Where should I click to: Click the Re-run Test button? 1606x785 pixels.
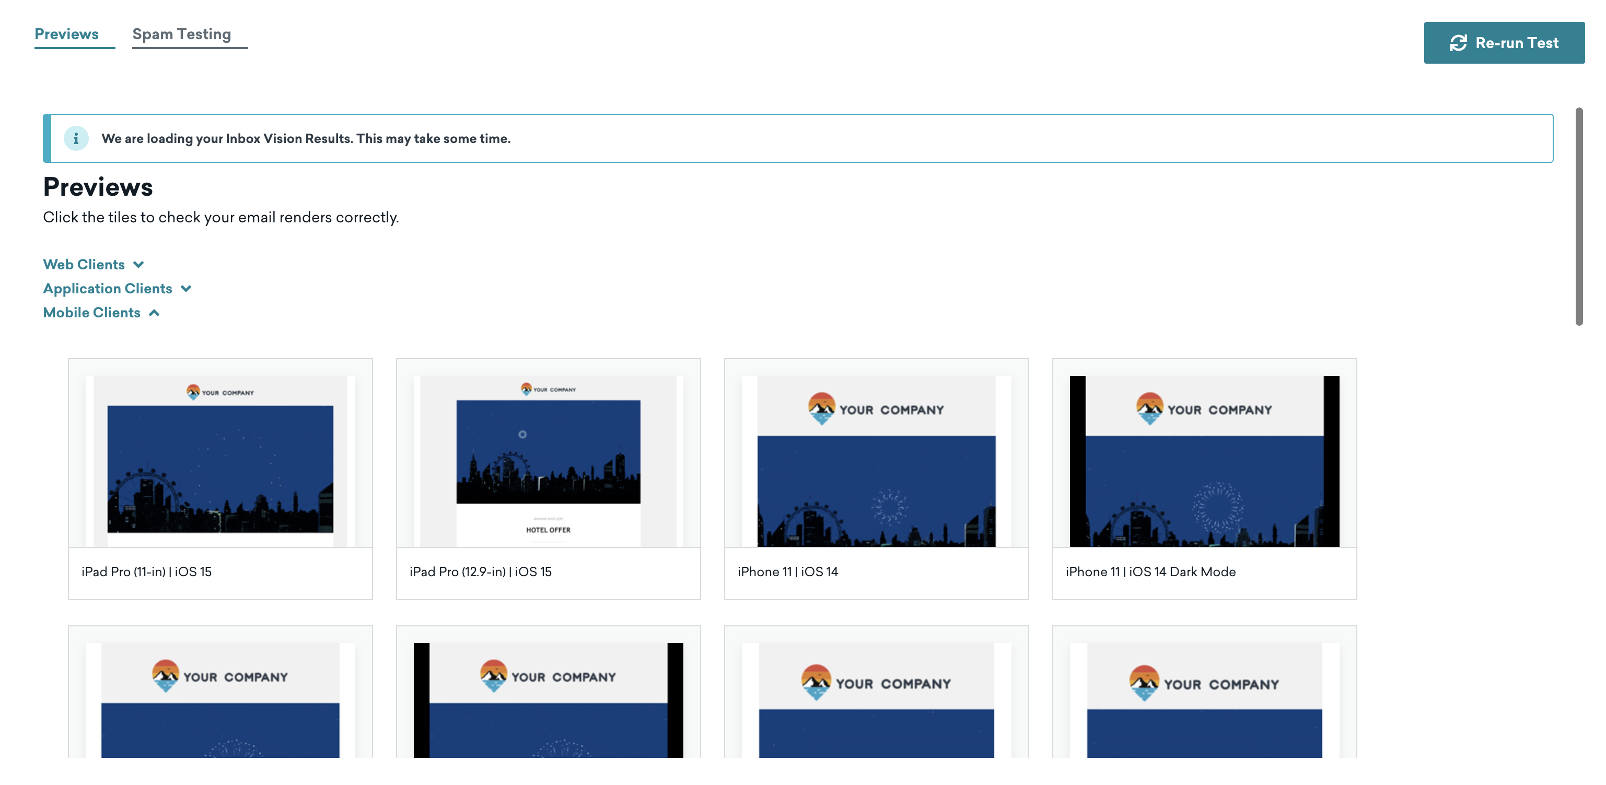coord(1504,43)
